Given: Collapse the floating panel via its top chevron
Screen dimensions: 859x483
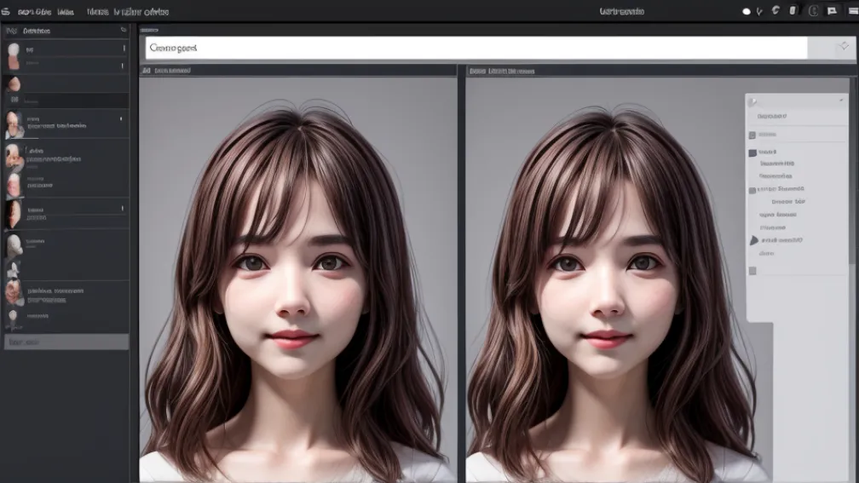Looking at the screenshot, I should (x=841, y=101).
